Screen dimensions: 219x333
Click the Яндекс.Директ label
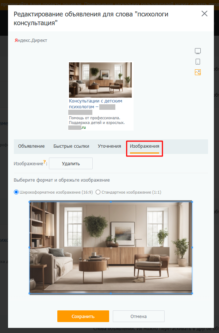click(31, 40)
